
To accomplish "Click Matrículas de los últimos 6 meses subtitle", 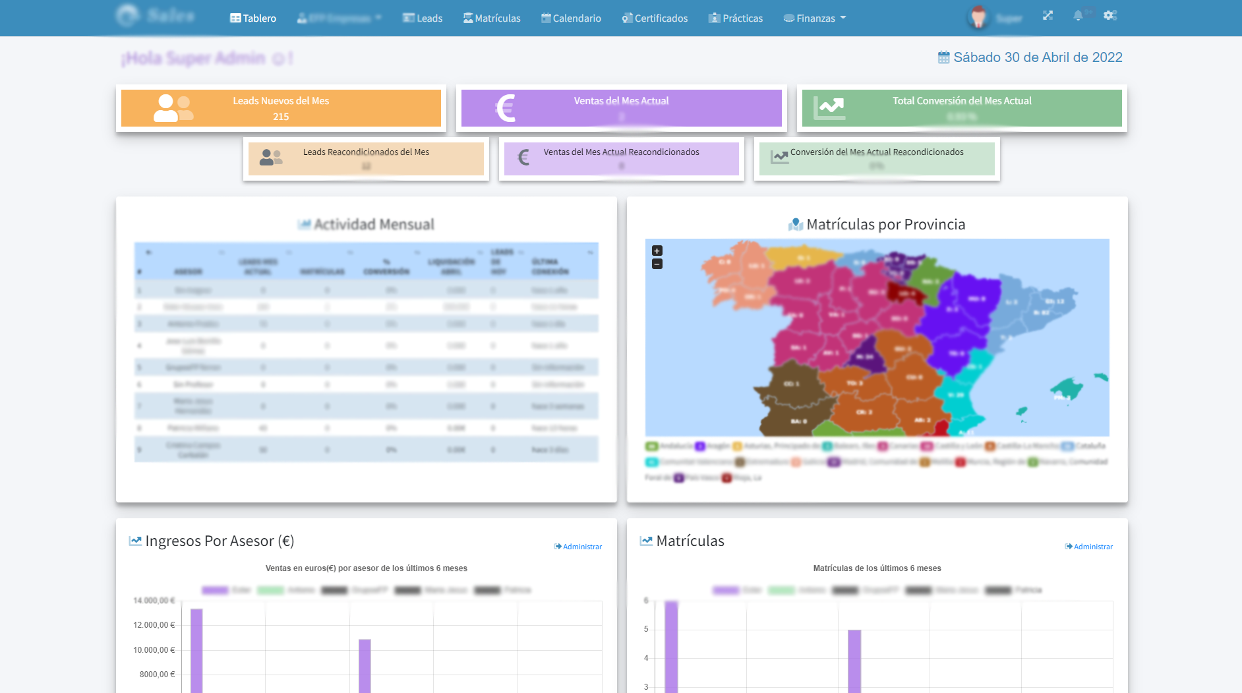I will (x=877, y=568).
